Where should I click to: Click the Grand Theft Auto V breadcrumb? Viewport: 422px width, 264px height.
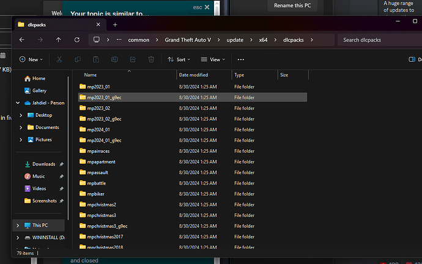(188, 40)
